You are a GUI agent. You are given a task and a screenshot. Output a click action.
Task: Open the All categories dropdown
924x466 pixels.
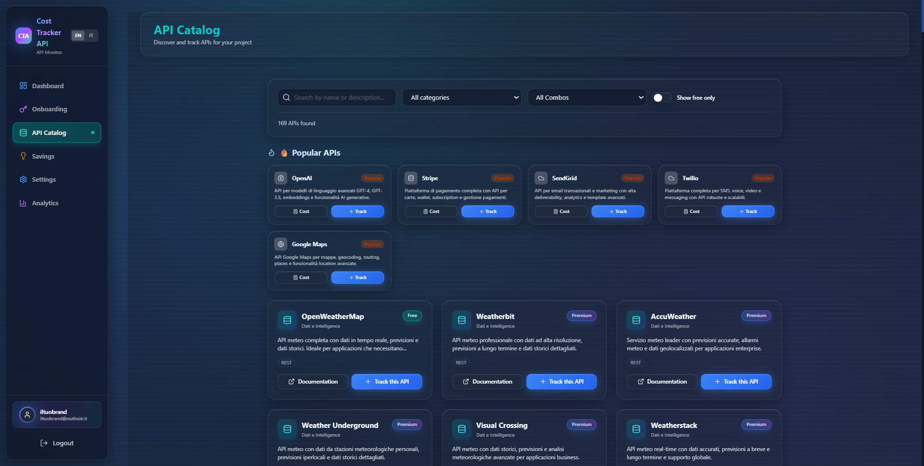461,97
